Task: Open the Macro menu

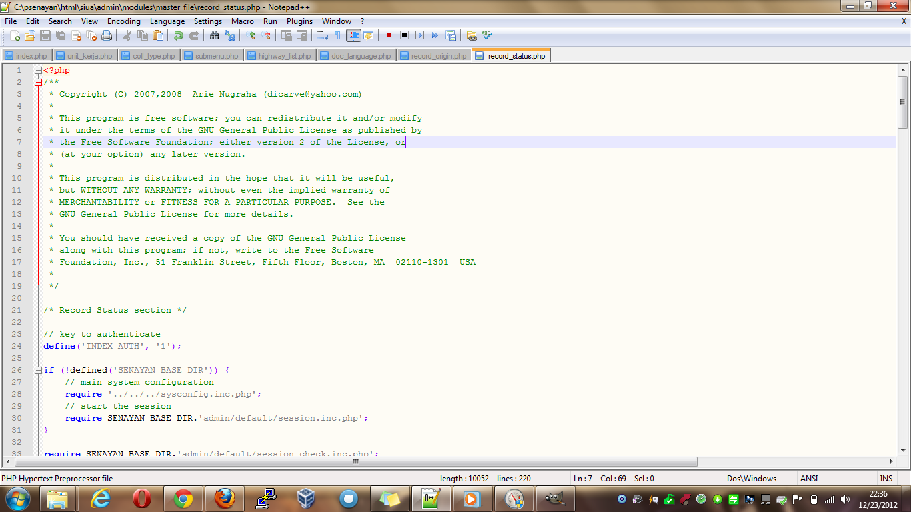Action: tap(242, 21)
